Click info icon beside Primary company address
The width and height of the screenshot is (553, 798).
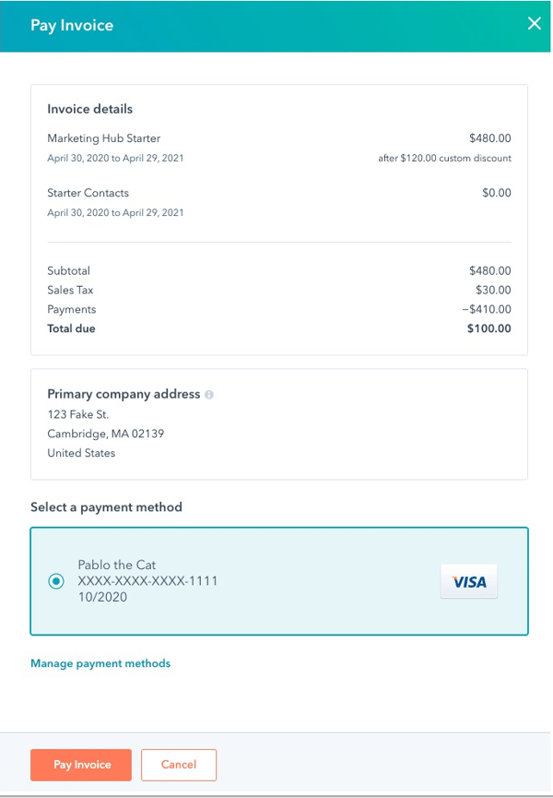[x=209, y=395]
